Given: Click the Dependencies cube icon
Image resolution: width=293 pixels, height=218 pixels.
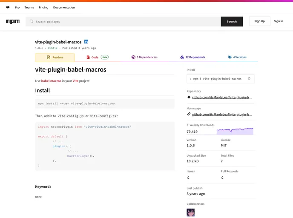Looking at the screenshot, I should [x=133, y=57].
